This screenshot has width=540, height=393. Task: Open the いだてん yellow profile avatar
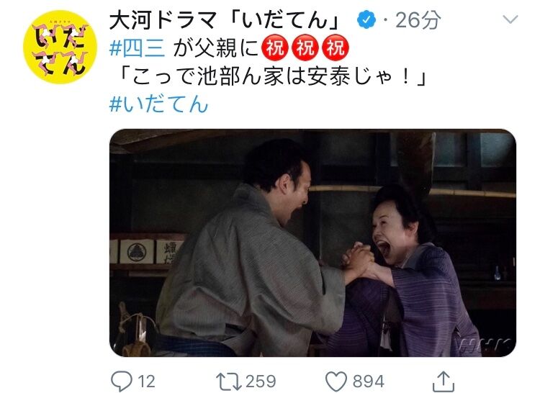pos(60,48)
